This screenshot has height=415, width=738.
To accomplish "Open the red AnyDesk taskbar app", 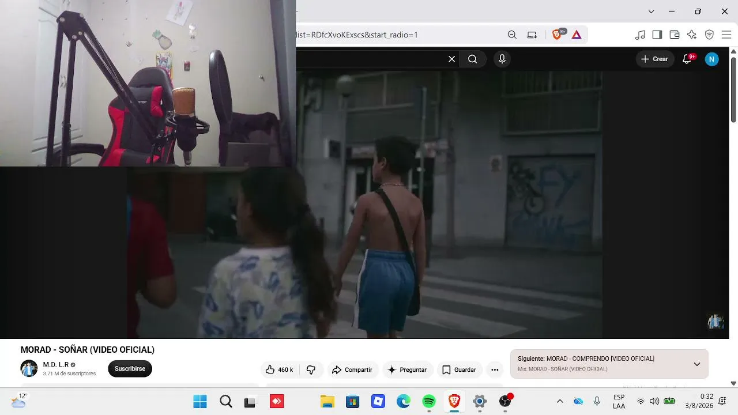I will 277,402.
